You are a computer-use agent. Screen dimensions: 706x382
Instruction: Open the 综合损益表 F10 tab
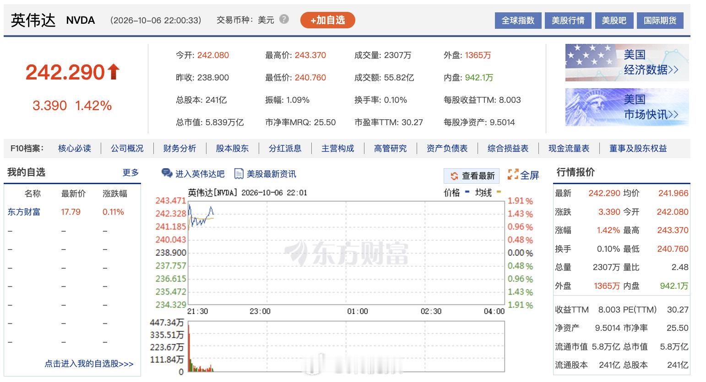click(508, 149)
